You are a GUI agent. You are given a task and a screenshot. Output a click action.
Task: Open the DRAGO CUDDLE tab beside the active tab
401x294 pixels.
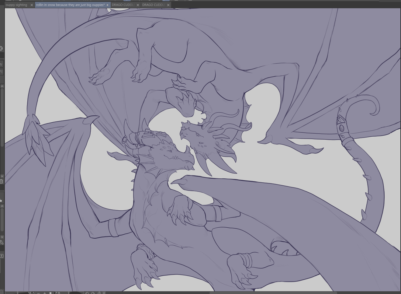[x=123, y=5]
